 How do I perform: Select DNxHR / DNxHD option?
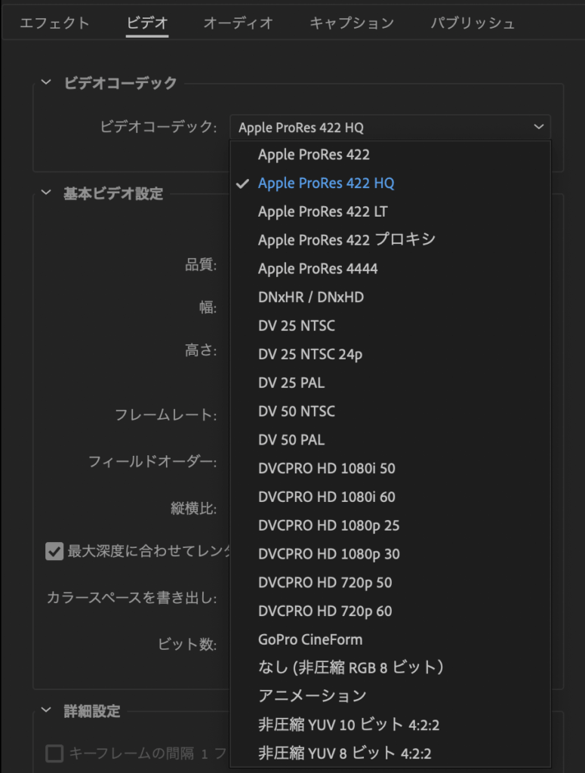(x=390, y=297)
